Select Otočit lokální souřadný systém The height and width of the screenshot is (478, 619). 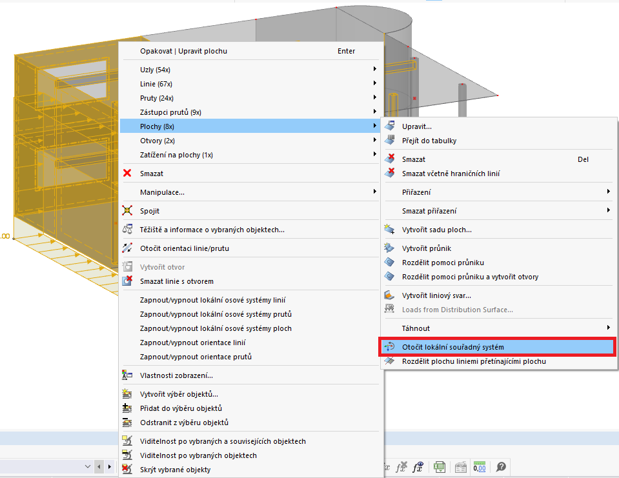(452, 346)
